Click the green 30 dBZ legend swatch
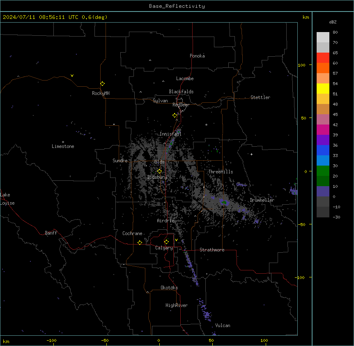The image size is (354, 346). coord(323,171)
